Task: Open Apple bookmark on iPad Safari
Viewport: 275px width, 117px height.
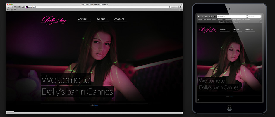Action: [234, 20]
